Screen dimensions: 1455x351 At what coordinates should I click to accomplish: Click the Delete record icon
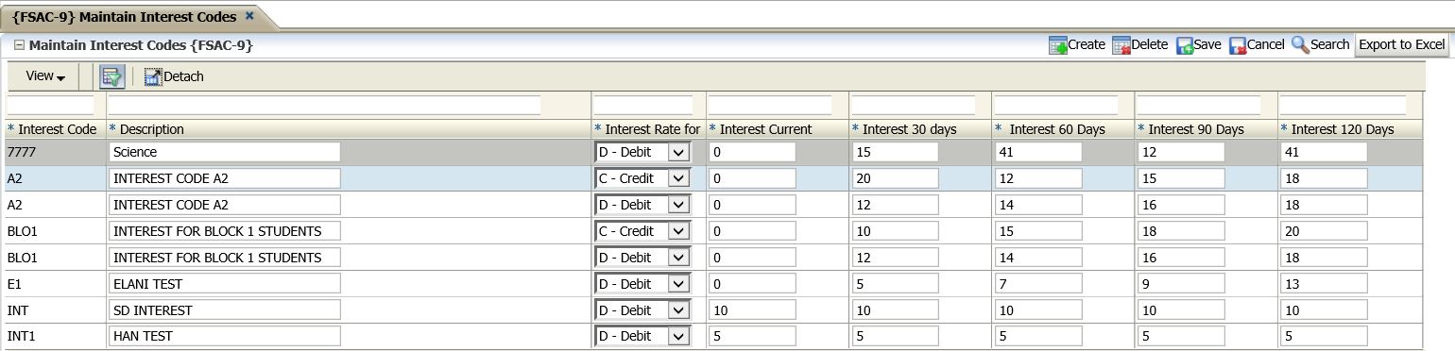(x=1121, y=45)
